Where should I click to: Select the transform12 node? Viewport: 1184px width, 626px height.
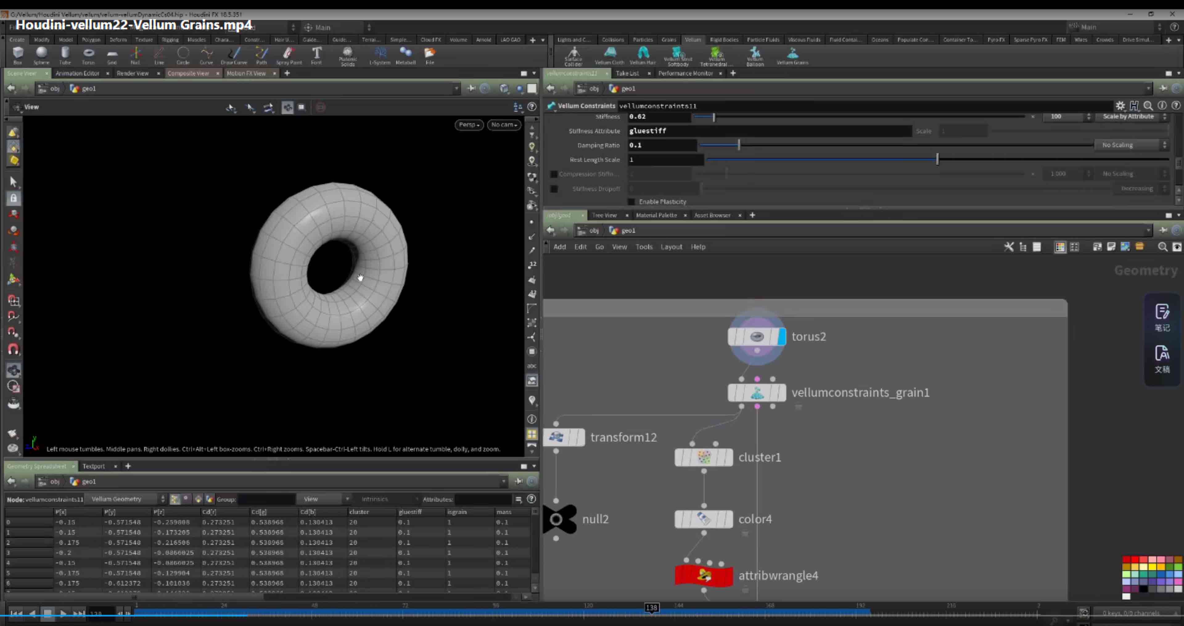pos(564,437)
